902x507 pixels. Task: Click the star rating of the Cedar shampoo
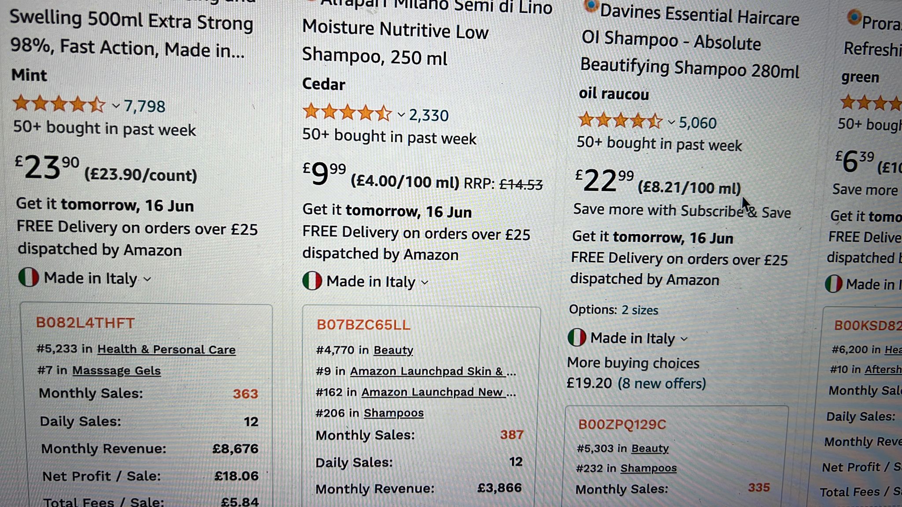click(x=347, y=113)
